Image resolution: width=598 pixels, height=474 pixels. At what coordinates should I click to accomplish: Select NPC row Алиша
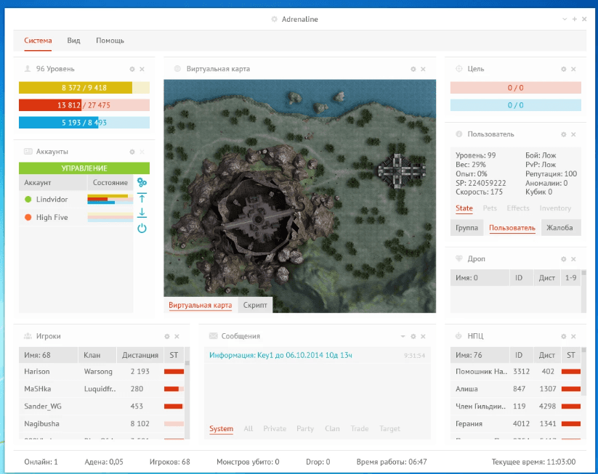[516, 389]
